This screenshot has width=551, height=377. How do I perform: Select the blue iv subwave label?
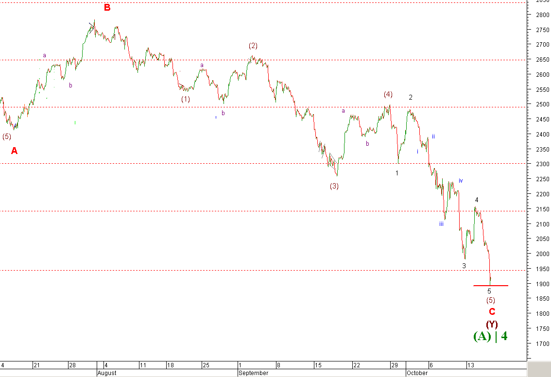[461, 181]
